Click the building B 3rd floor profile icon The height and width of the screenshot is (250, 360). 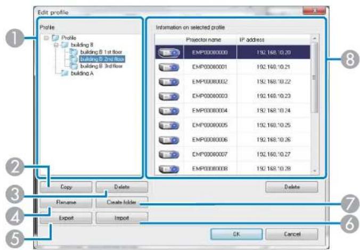pos(73,66)
